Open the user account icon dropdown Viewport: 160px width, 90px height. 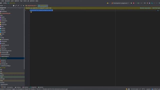tap(108, 3)
